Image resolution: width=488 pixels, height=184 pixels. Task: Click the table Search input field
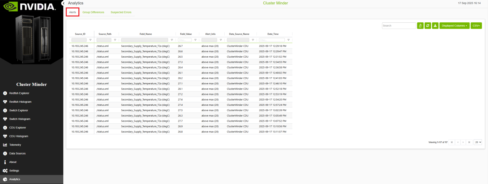tap(399, 26)
